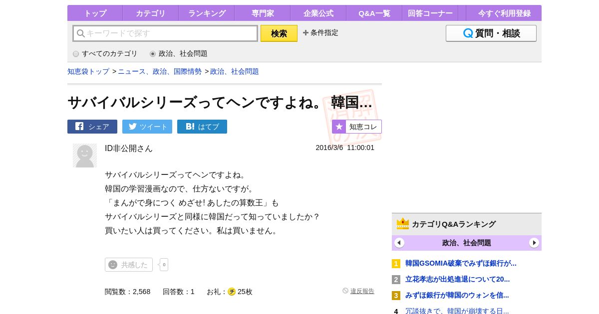Click the 質問・相談 button
Viewport: 599px width, 314px height.
[491, 33]
